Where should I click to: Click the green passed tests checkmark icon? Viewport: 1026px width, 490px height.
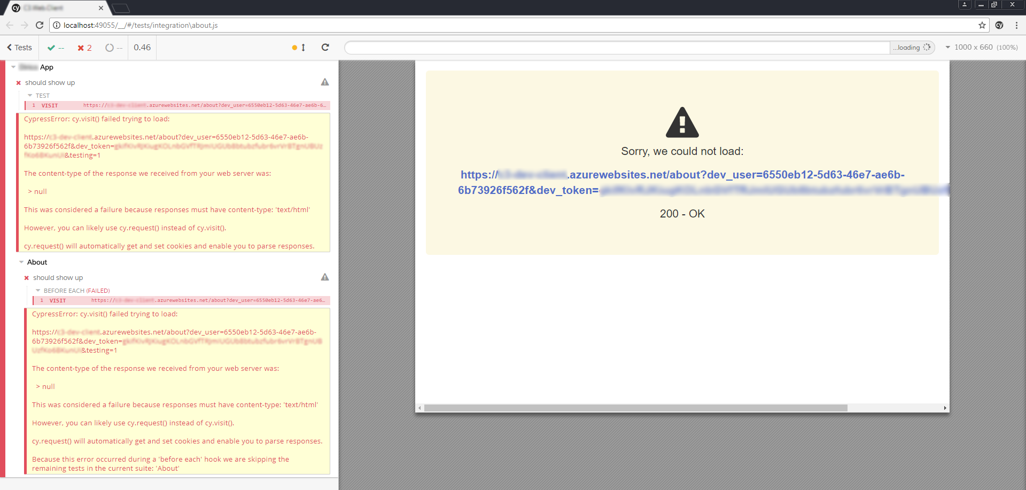click(51, 48)
